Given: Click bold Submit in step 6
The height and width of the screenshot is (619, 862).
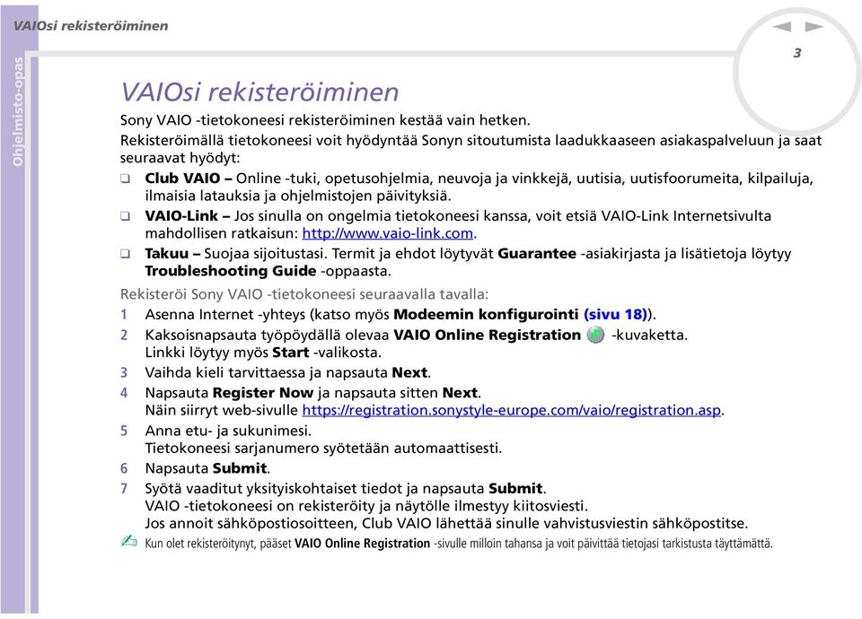Looking at the screenshot, I should click(x=240, y=468).
